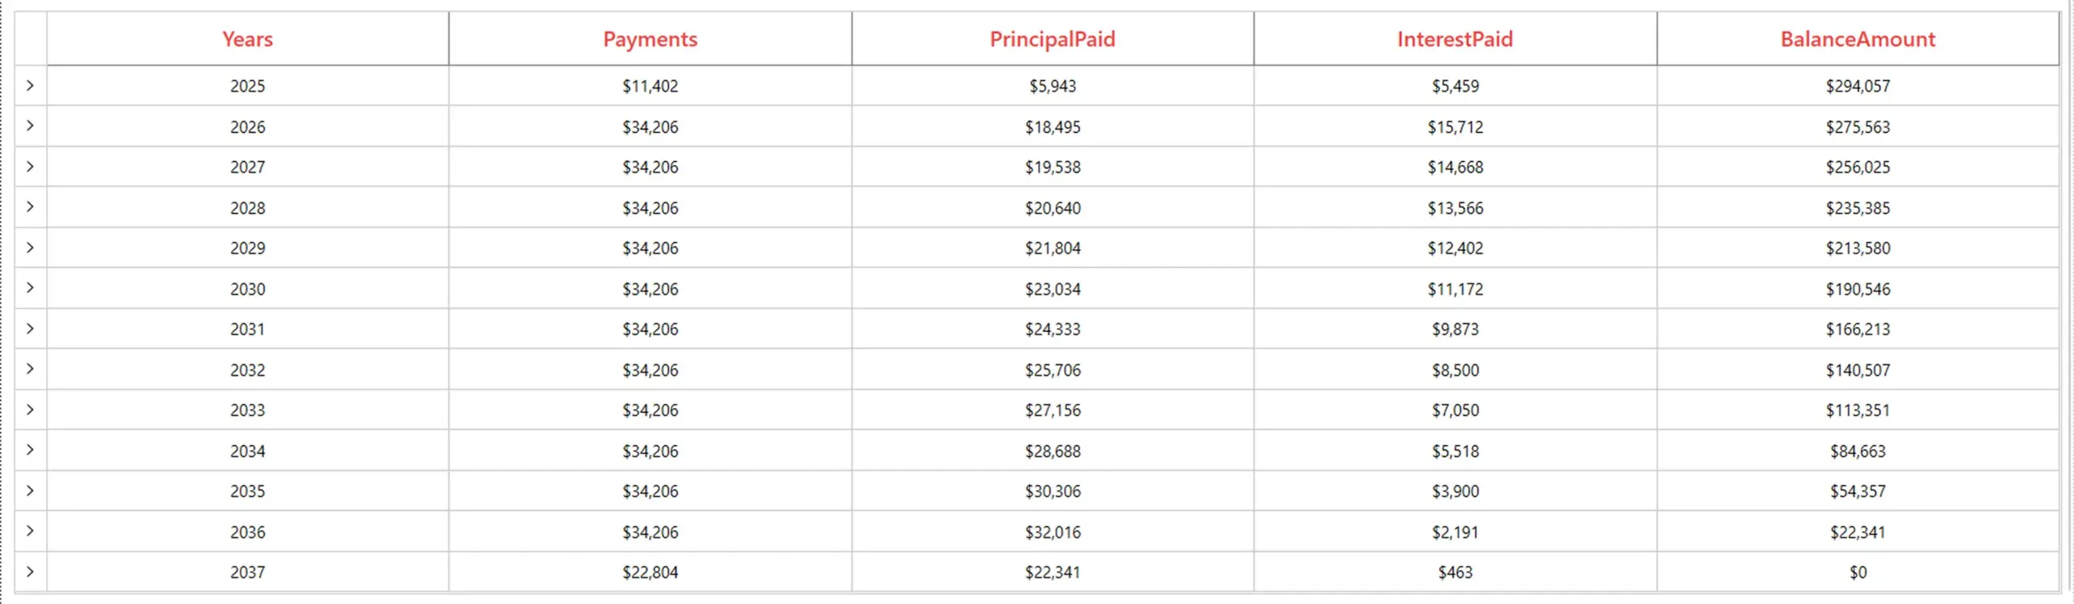Expand the 2035 row details

[31, 491]
